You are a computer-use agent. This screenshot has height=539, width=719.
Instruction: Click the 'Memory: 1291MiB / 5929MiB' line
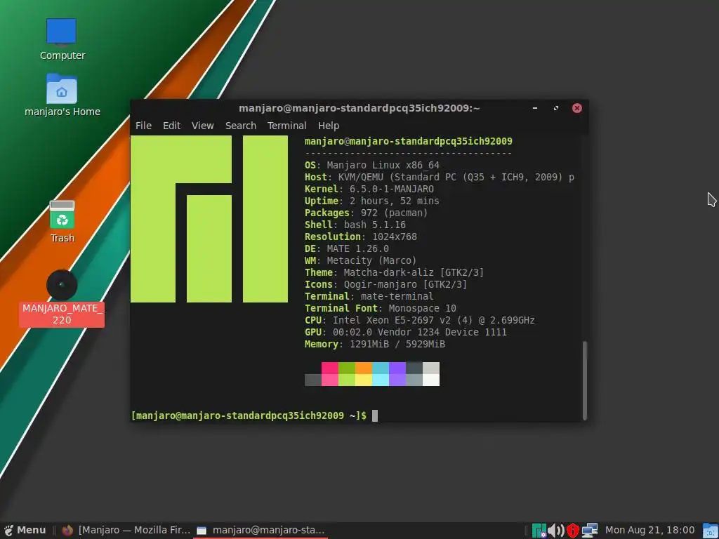coord(375,344)
